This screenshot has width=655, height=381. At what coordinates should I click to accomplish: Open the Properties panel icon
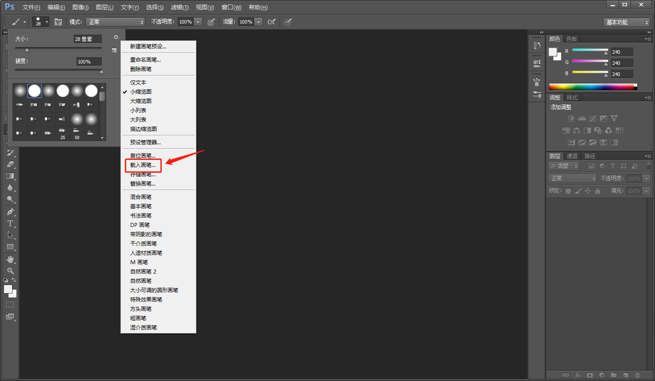click(x=537, y=63)
